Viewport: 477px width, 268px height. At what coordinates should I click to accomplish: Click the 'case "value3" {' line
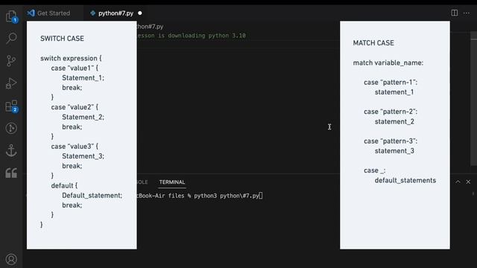pyautogui.click(x=75, y=147)
